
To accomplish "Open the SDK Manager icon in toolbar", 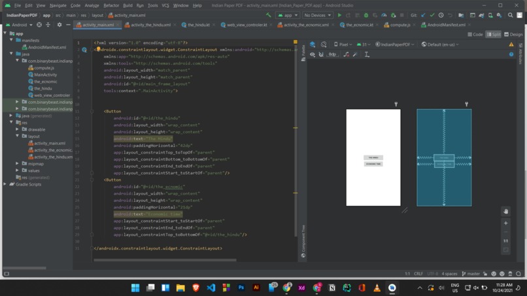I will pyautogui.click(x=499, y=15).
